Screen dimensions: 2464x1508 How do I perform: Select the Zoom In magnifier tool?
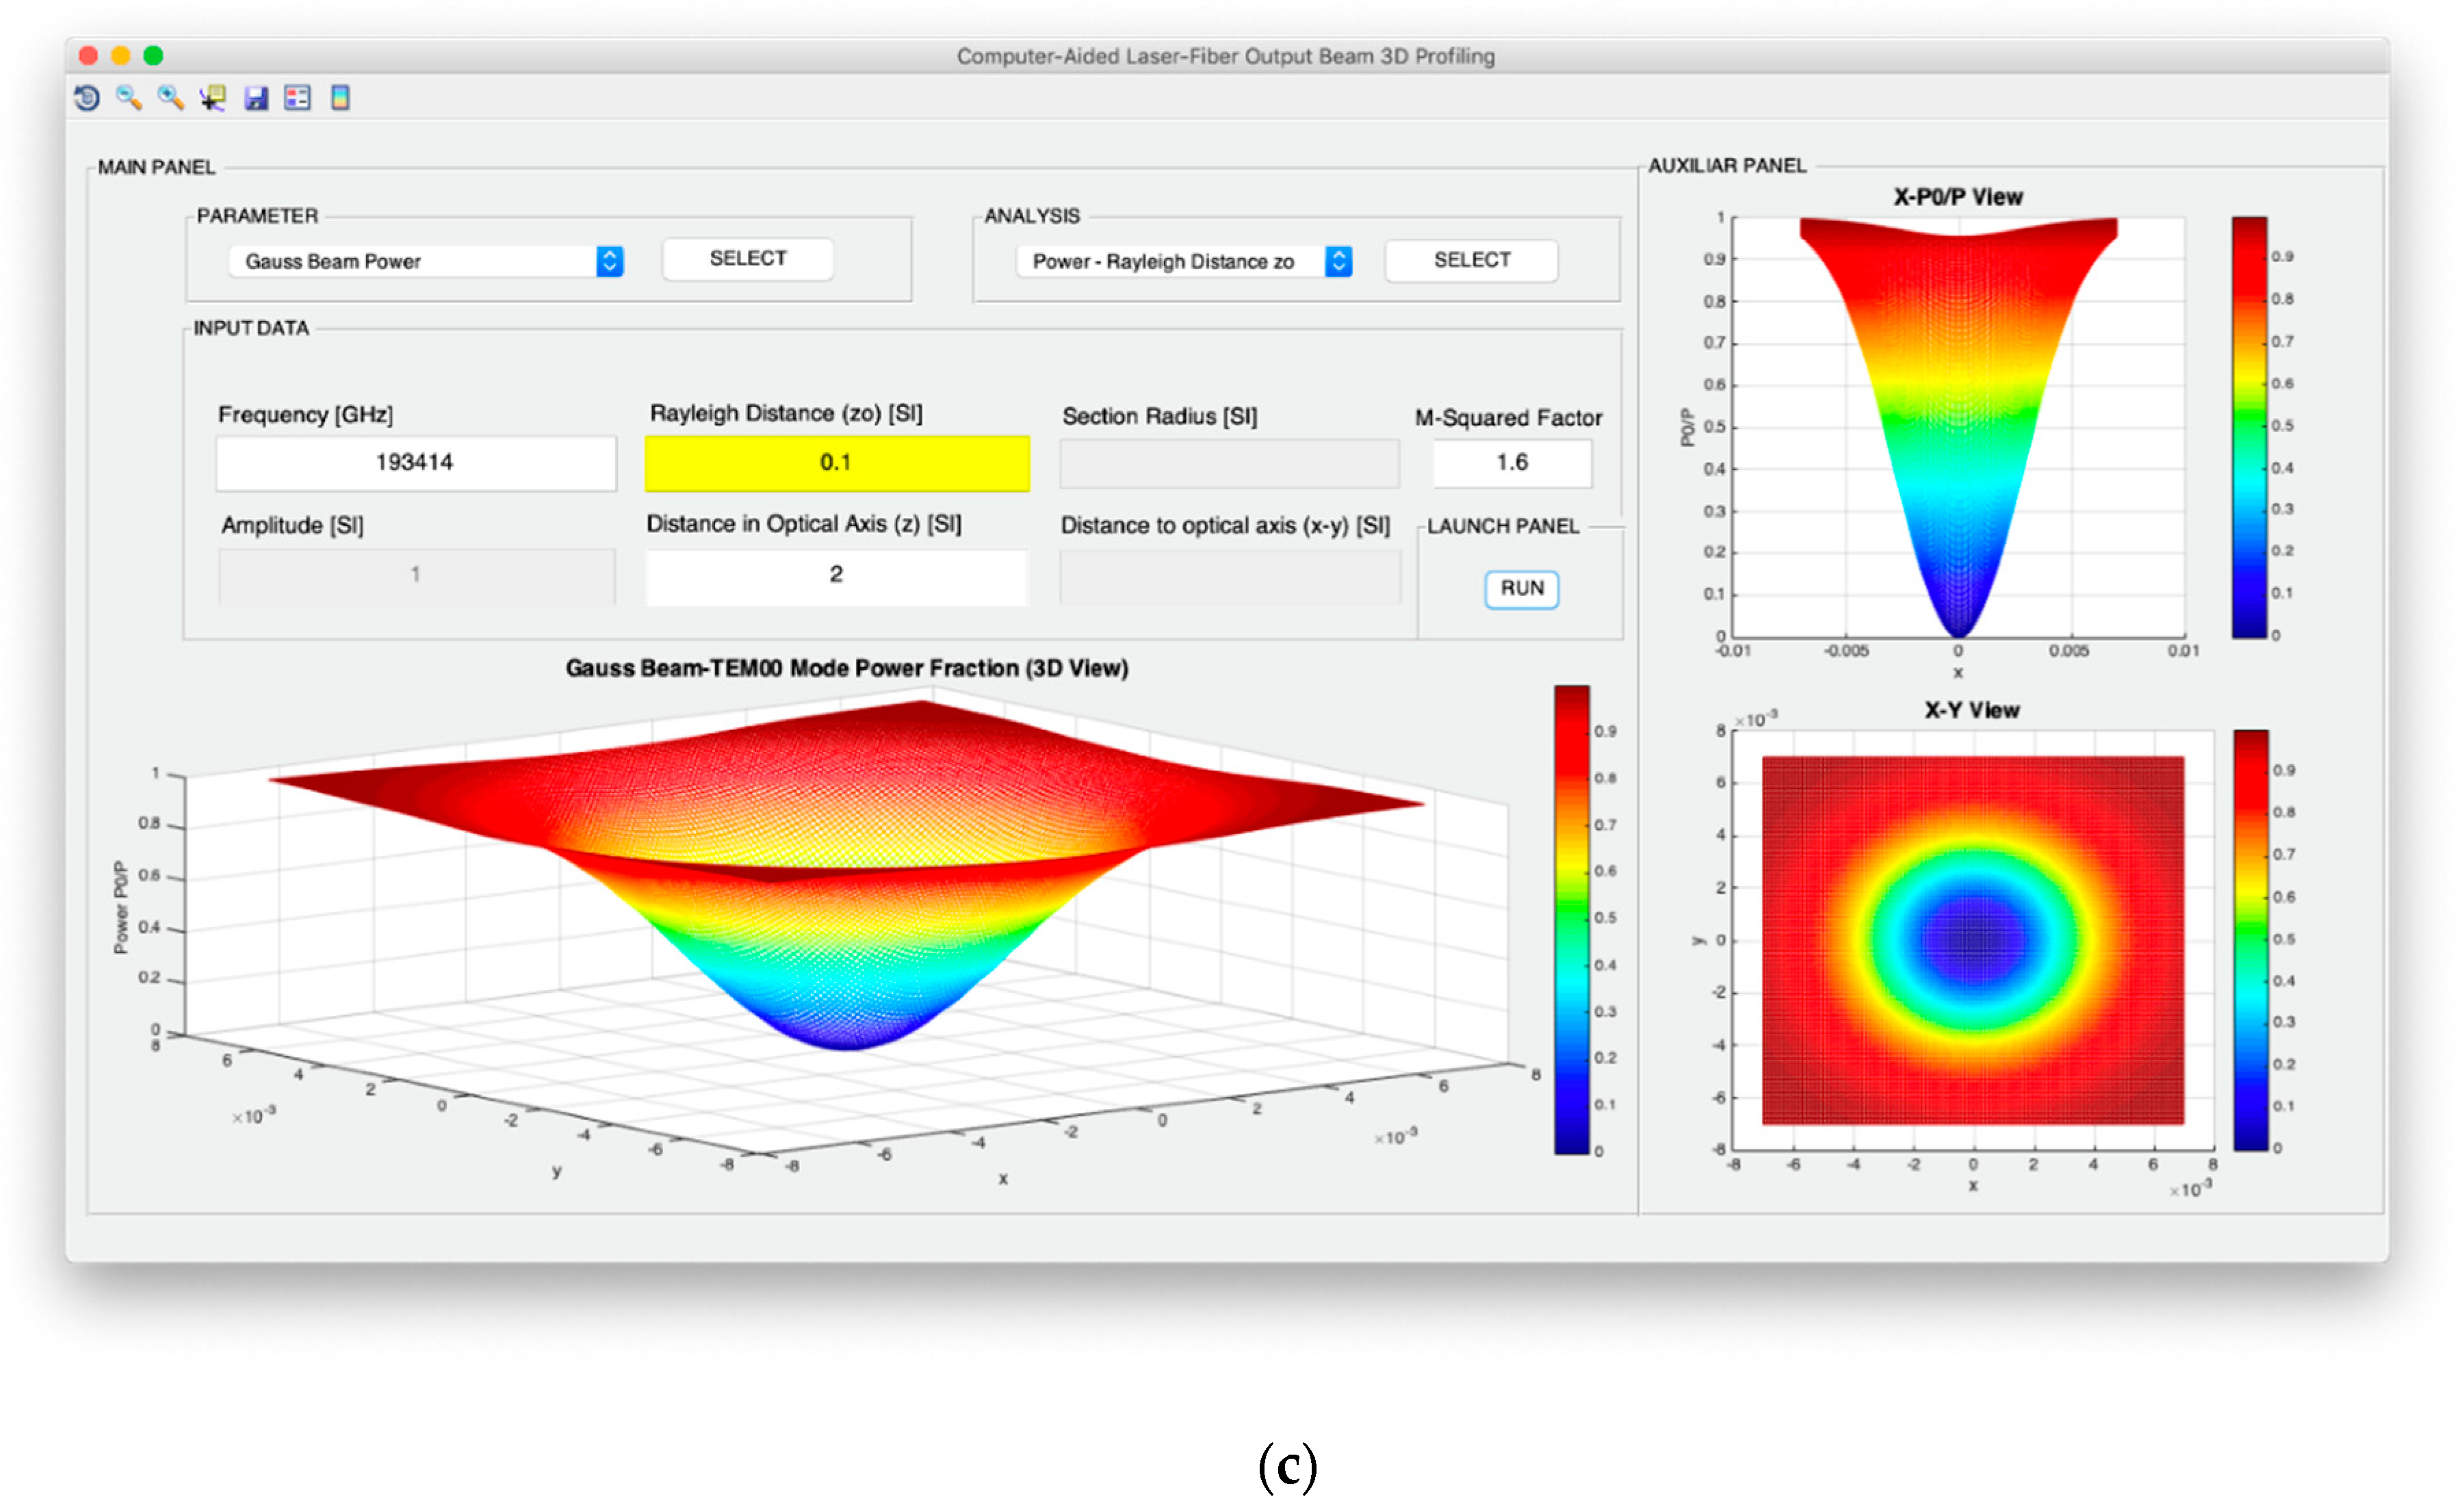(x=171, y=98)
